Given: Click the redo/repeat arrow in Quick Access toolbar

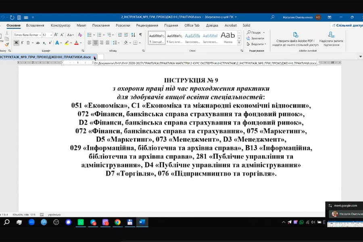Looking at the screenshot, I should [x=12, y=17].
